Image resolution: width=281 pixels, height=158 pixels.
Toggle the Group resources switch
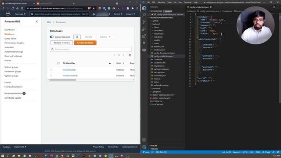pos(52,37)
